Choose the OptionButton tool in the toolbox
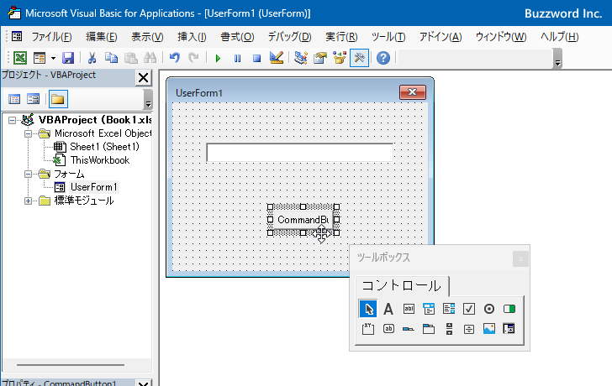Screen dimensions: 612x386 pyautogui.click(x=489, y=309)
